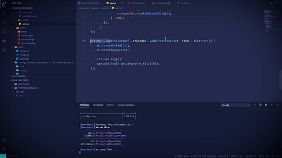Open UI URL http://localhost:3001 link
This screenshot has width=282, height=158.
pyautogui.click(x=108, y=141)
